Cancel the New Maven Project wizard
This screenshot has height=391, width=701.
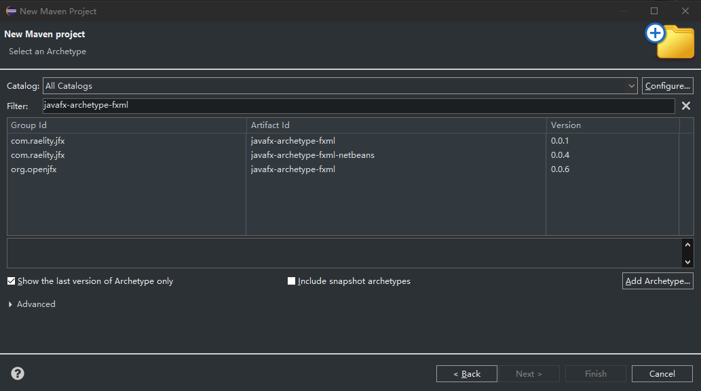662,373
